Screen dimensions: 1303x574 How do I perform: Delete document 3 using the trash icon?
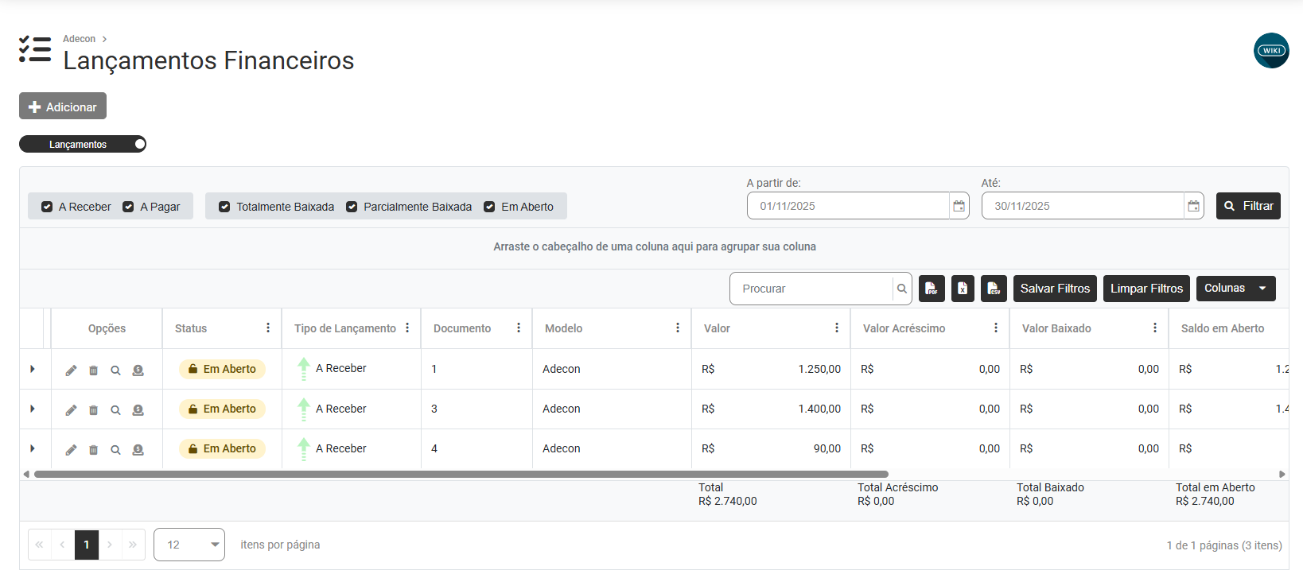93,410
